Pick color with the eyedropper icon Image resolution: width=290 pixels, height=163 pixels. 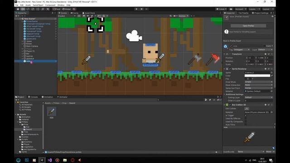click(272, 76)
